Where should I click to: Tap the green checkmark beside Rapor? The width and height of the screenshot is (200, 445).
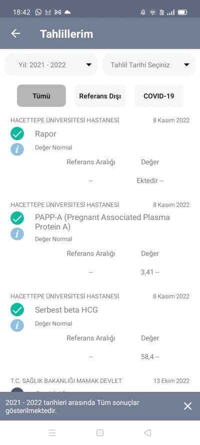[x=17, y=133]
